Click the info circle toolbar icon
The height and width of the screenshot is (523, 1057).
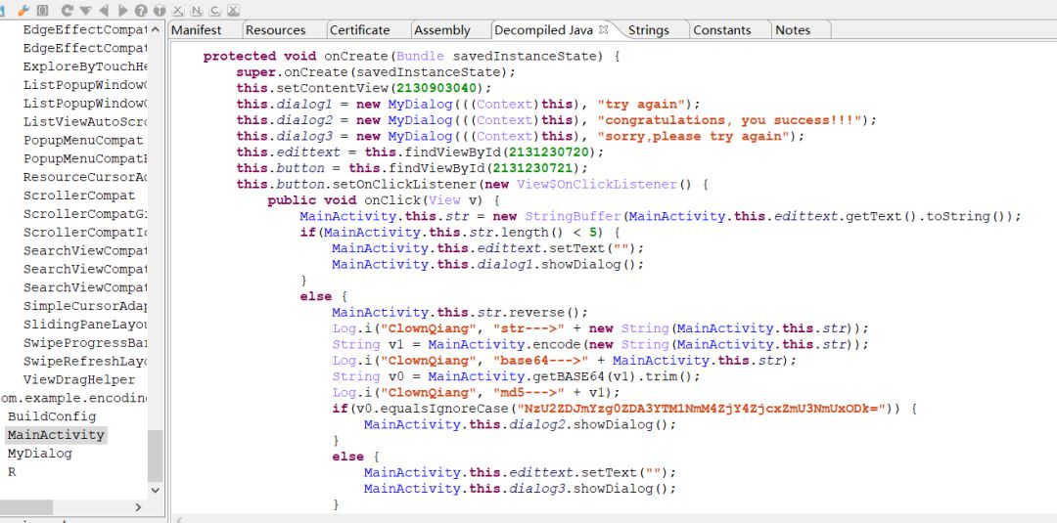(160, 10)
